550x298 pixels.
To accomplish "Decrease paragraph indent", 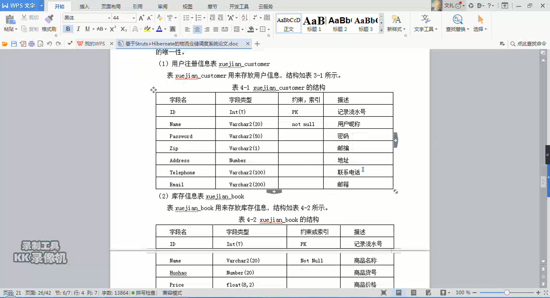I will click(212, 18).
